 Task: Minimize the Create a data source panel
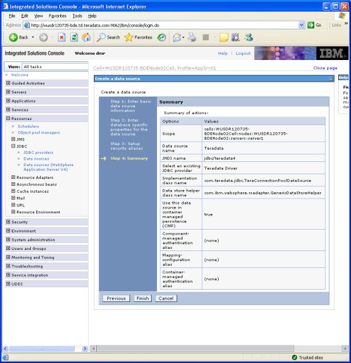tap(331, 79)
